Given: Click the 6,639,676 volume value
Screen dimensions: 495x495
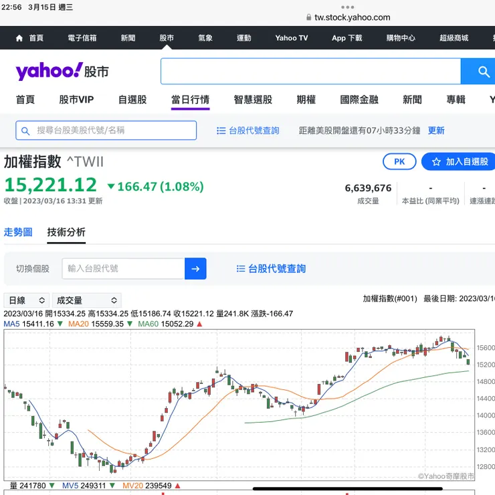Looking at the screenshot, I should click(368, 188).
